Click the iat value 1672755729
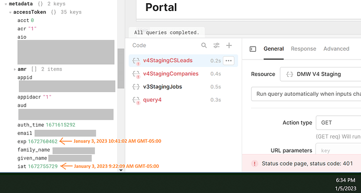The image size is (361, 193). click(42, 166)
